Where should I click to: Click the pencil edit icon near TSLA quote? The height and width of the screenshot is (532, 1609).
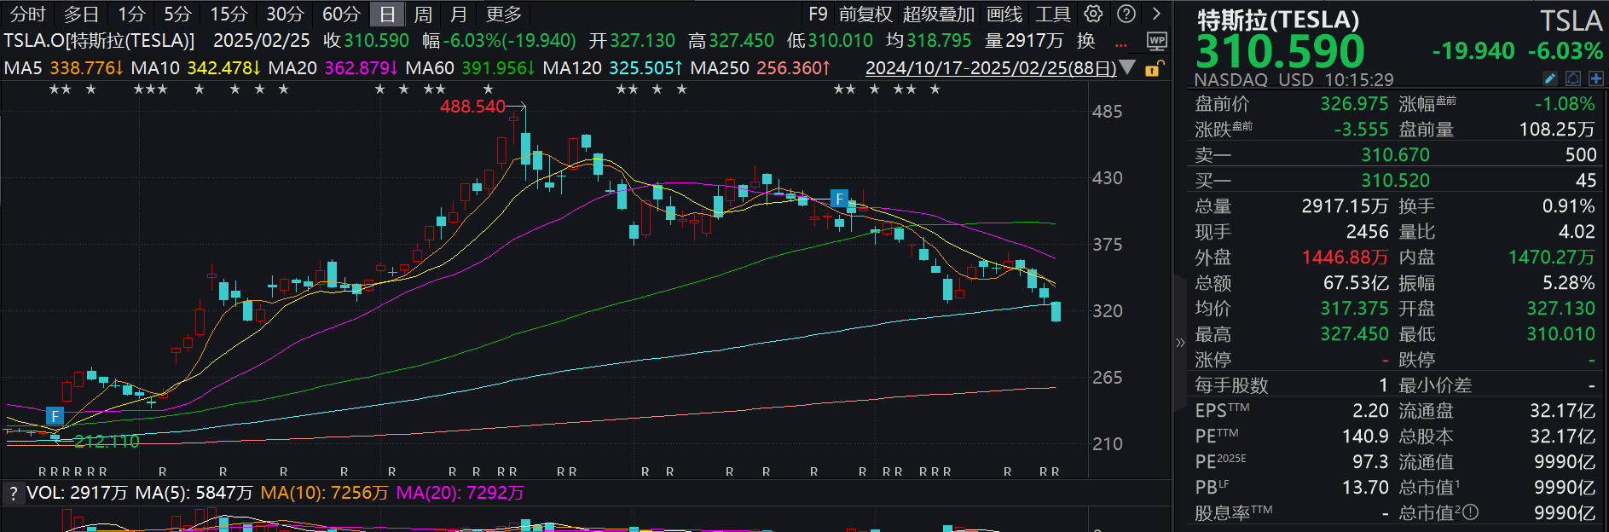click(1550, 79)
